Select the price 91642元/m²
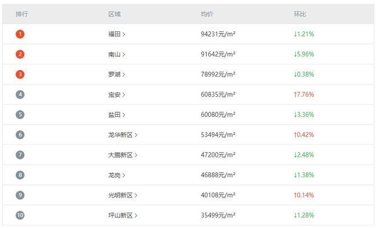The width and height of the screenshot is (376, 228). click(x=218, y=54)
